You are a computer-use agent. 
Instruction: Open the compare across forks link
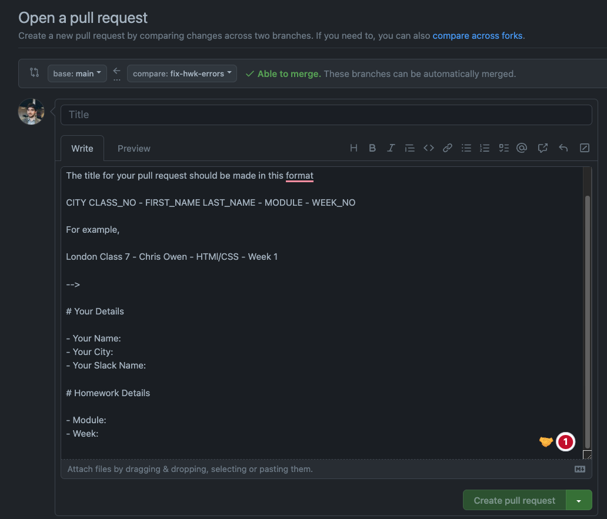click(x=477, y=35)
